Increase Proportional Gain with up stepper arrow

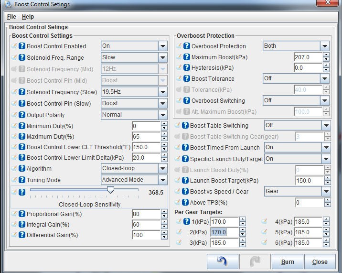[x=164, y=211]
